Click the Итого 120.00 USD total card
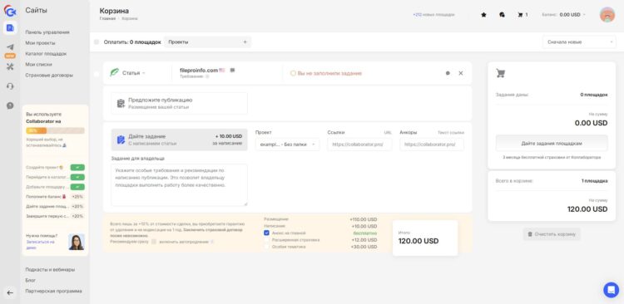The height and width of the screenshot is (304, 624). point(425,238)
